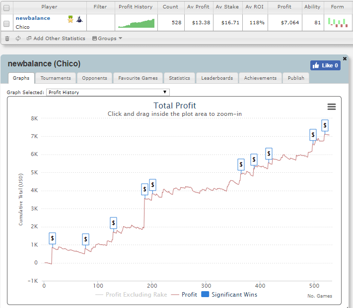The image size is (353, 308).
Task: Click the gold star badge next to newbalance
Action: [x=71, y=19]
